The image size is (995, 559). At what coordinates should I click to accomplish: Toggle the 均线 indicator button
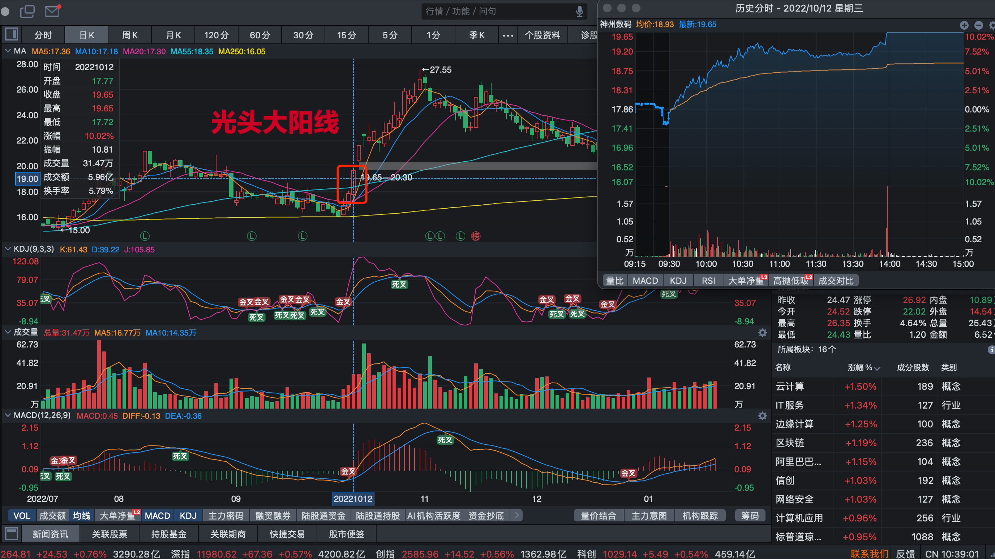point(81,516)
